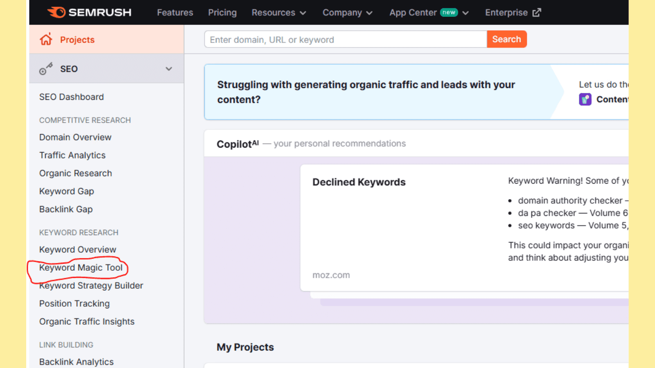This screenshot has height=368, width=655.
Task: Focus the domain, URL or keyword field
Action: coord(345,40)
